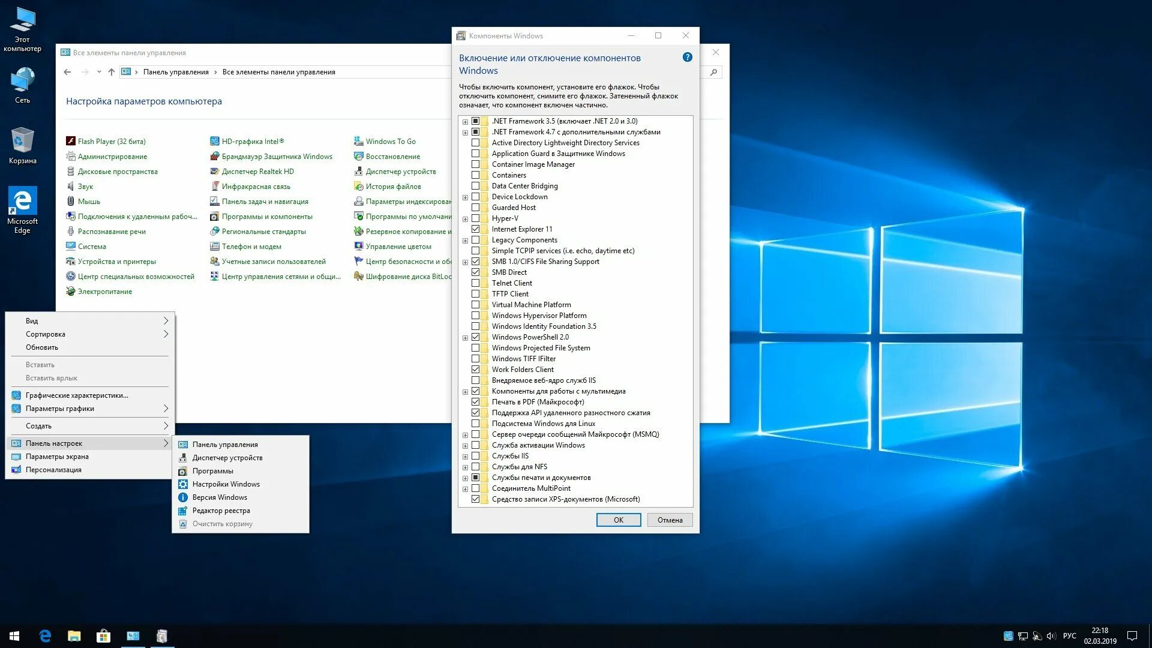Check Подсистема Windows для Linux checkbox
The image size is (1152, 648).
pos(476,424)
